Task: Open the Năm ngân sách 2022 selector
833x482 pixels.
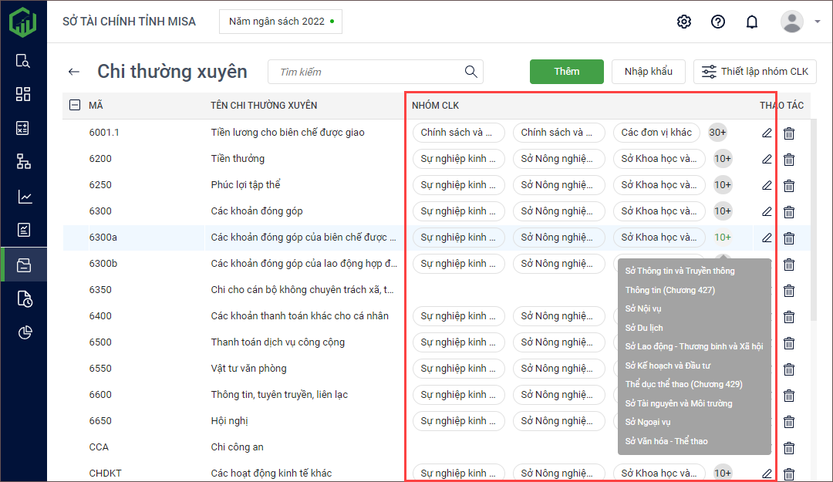Action: coord(280,22)
